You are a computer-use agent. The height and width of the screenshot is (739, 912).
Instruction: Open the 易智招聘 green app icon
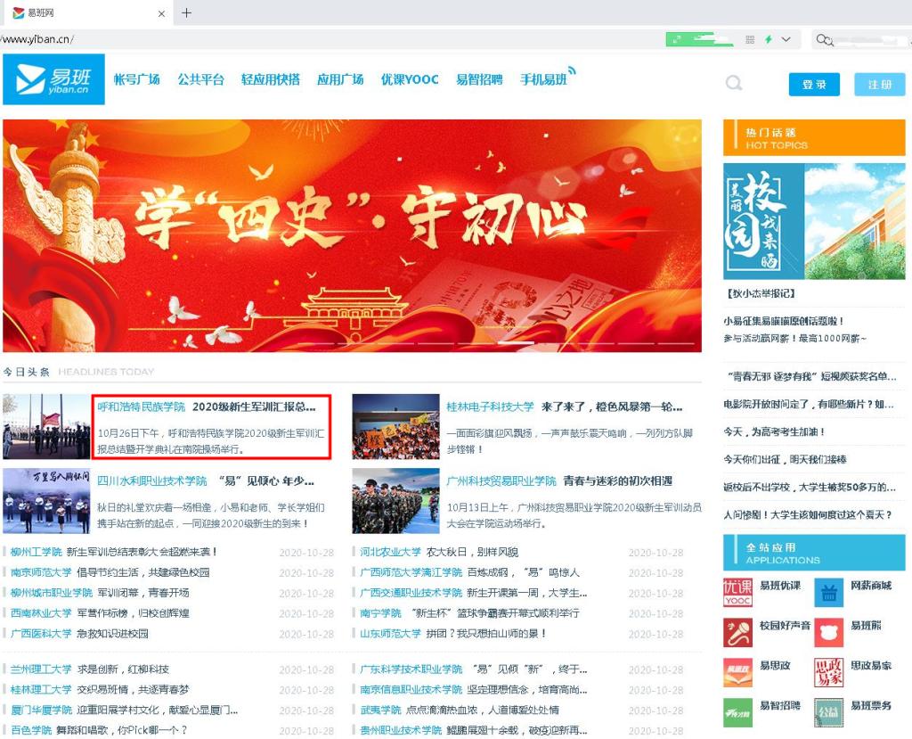[x=737, y=711]
